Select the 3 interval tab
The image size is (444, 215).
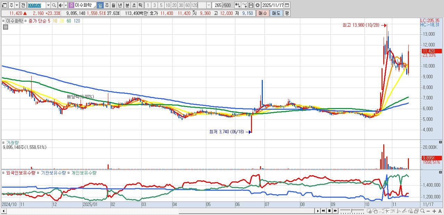(x=154, y=5)
